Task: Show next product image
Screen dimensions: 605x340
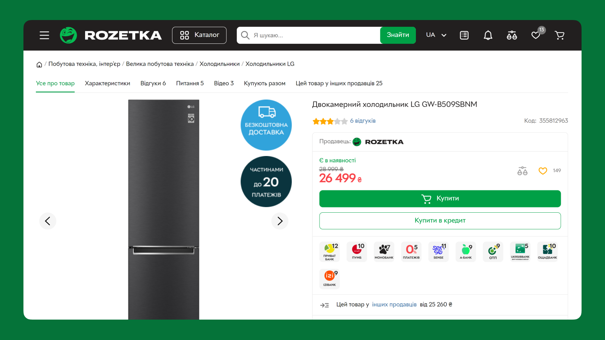Action: coord(280,221)
